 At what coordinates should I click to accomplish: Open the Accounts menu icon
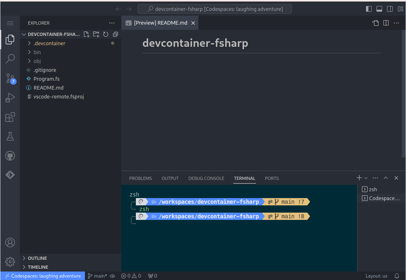pos(10,242)
